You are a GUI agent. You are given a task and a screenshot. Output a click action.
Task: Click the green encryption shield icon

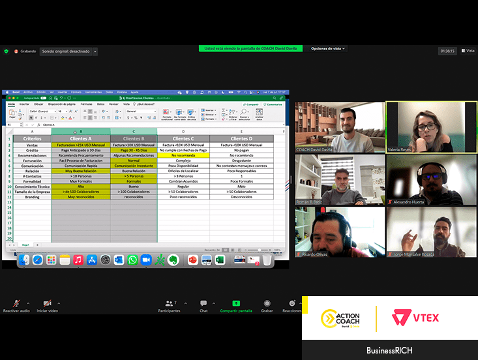click(x=7, y=51)
